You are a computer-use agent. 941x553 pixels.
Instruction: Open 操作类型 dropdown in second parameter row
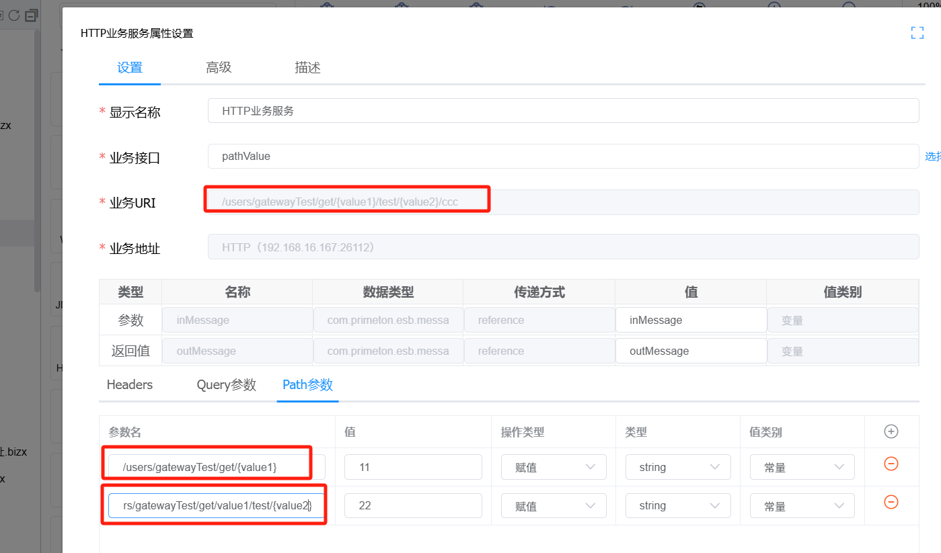tap(554, 506)
